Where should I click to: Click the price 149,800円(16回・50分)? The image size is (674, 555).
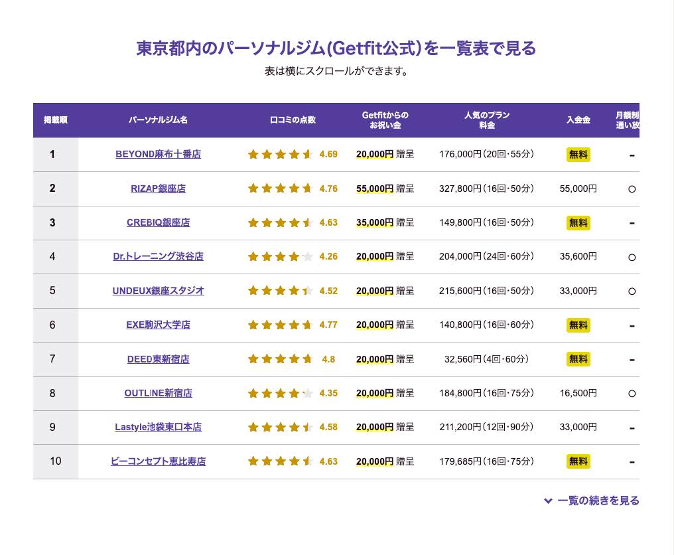click(x=486, y=222)
